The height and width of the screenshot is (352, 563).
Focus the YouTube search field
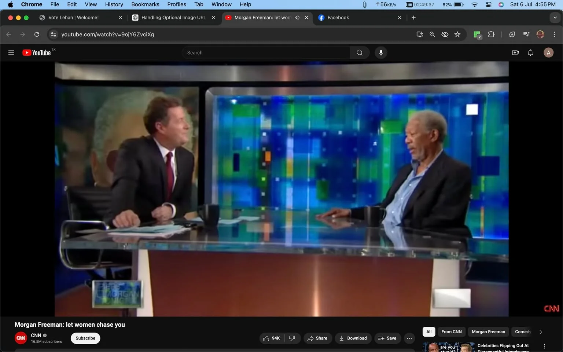(266, 52)
